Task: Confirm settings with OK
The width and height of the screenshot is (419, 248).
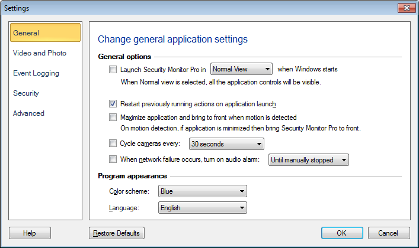Action: tap(341, 233)
